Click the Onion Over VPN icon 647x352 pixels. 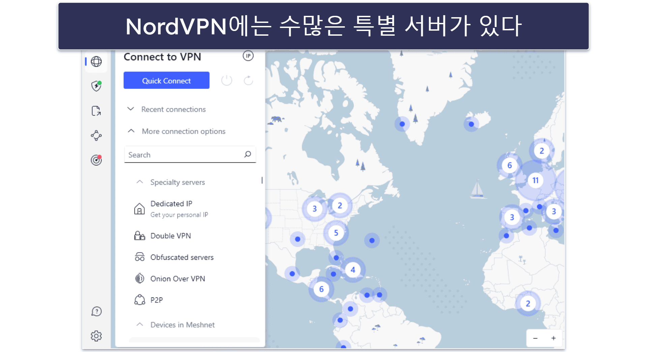pyautogui.click(x=139, y=278)
